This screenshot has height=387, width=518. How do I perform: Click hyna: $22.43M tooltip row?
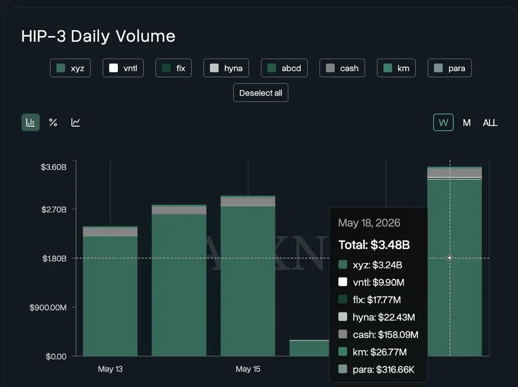pos(376,317)
